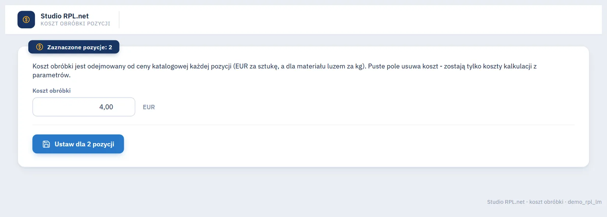Screen dimensions: 607x217
Task: Click the description paragraph about koszt obróbki
Action: (284, 71)
